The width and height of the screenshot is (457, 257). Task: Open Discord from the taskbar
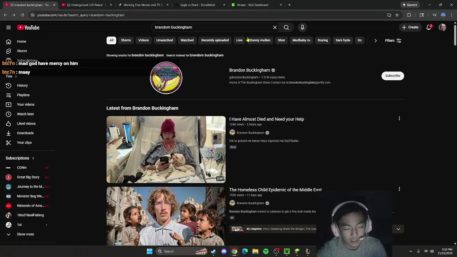tap(224, 251)
